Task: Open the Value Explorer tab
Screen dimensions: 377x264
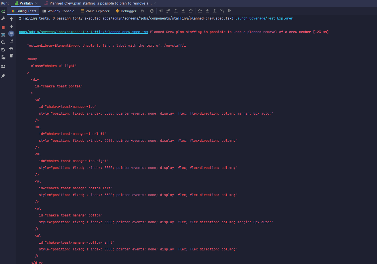Action: pyautogui.click(x=95, y=11)
